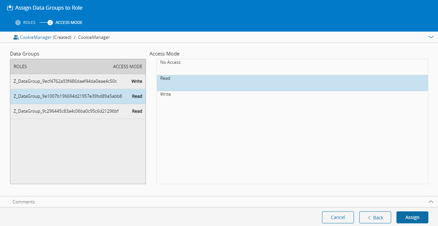Click the ACCESS MODE column header

(x=127, y=66)
